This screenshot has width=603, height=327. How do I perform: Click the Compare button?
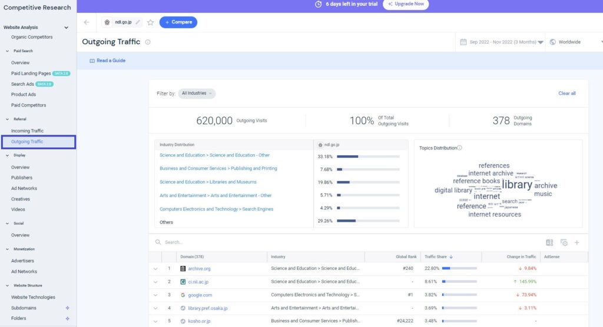coord(178,22)
